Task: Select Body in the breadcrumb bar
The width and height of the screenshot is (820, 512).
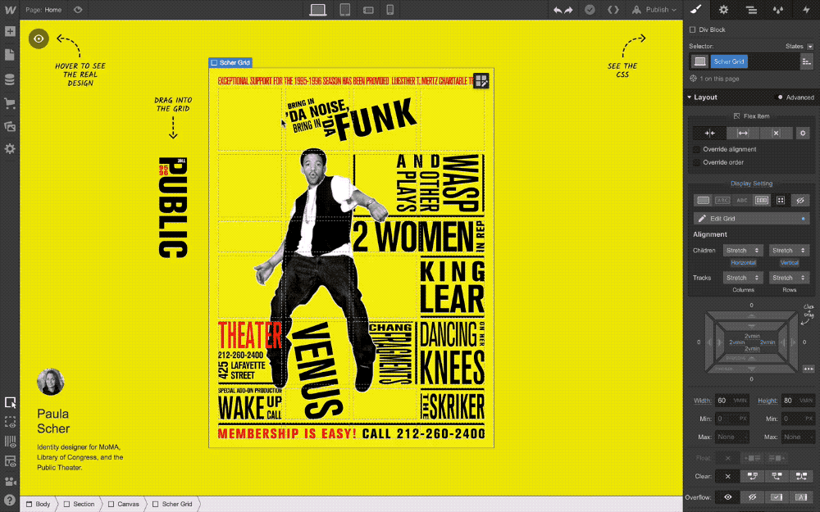Action: pos(39,504)
